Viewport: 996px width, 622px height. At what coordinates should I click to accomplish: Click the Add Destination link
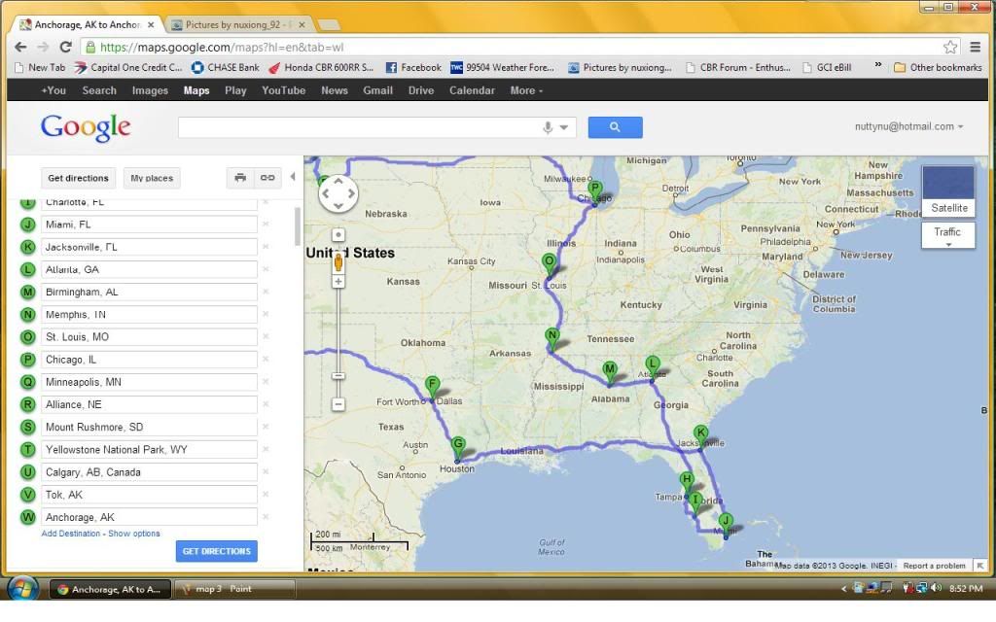click(70, 534)
